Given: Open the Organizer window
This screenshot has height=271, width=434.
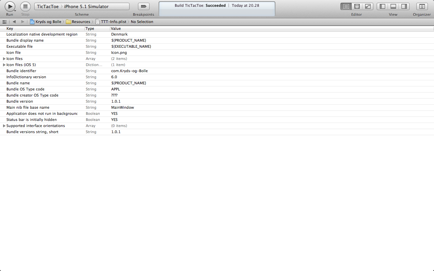Looking at the screenshot, I should pyautogui.click(x=422, y=6).
